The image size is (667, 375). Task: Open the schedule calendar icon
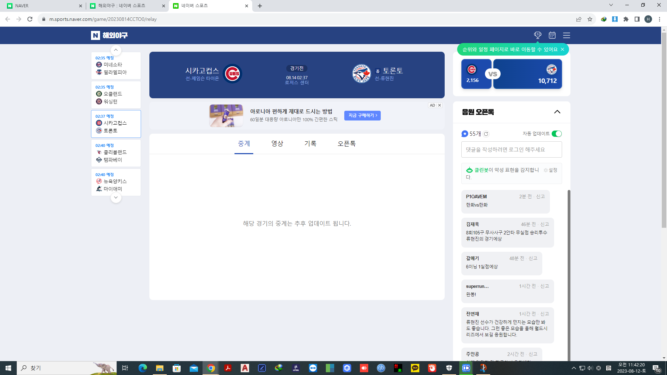pos(552,35)
